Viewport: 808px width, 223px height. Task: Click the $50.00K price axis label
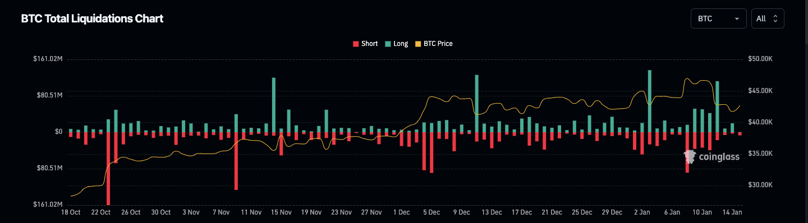tap(760, 59)
